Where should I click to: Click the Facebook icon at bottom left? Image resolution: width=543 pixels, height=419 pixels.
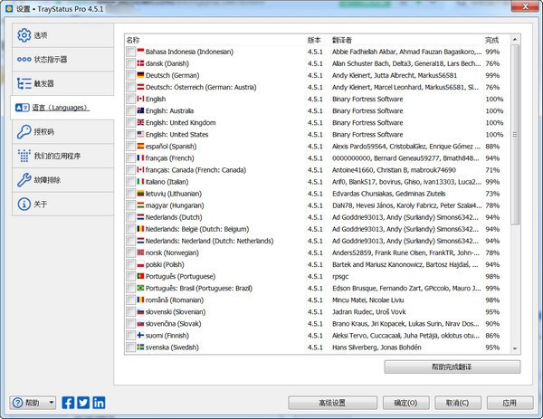pos(69,403)
